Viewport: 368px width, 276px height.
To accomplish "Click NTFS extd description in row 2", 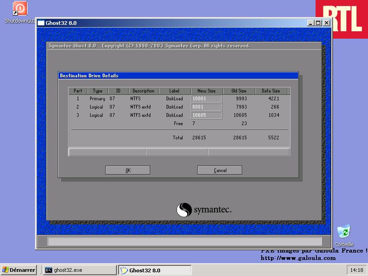I will click(140, 107).
